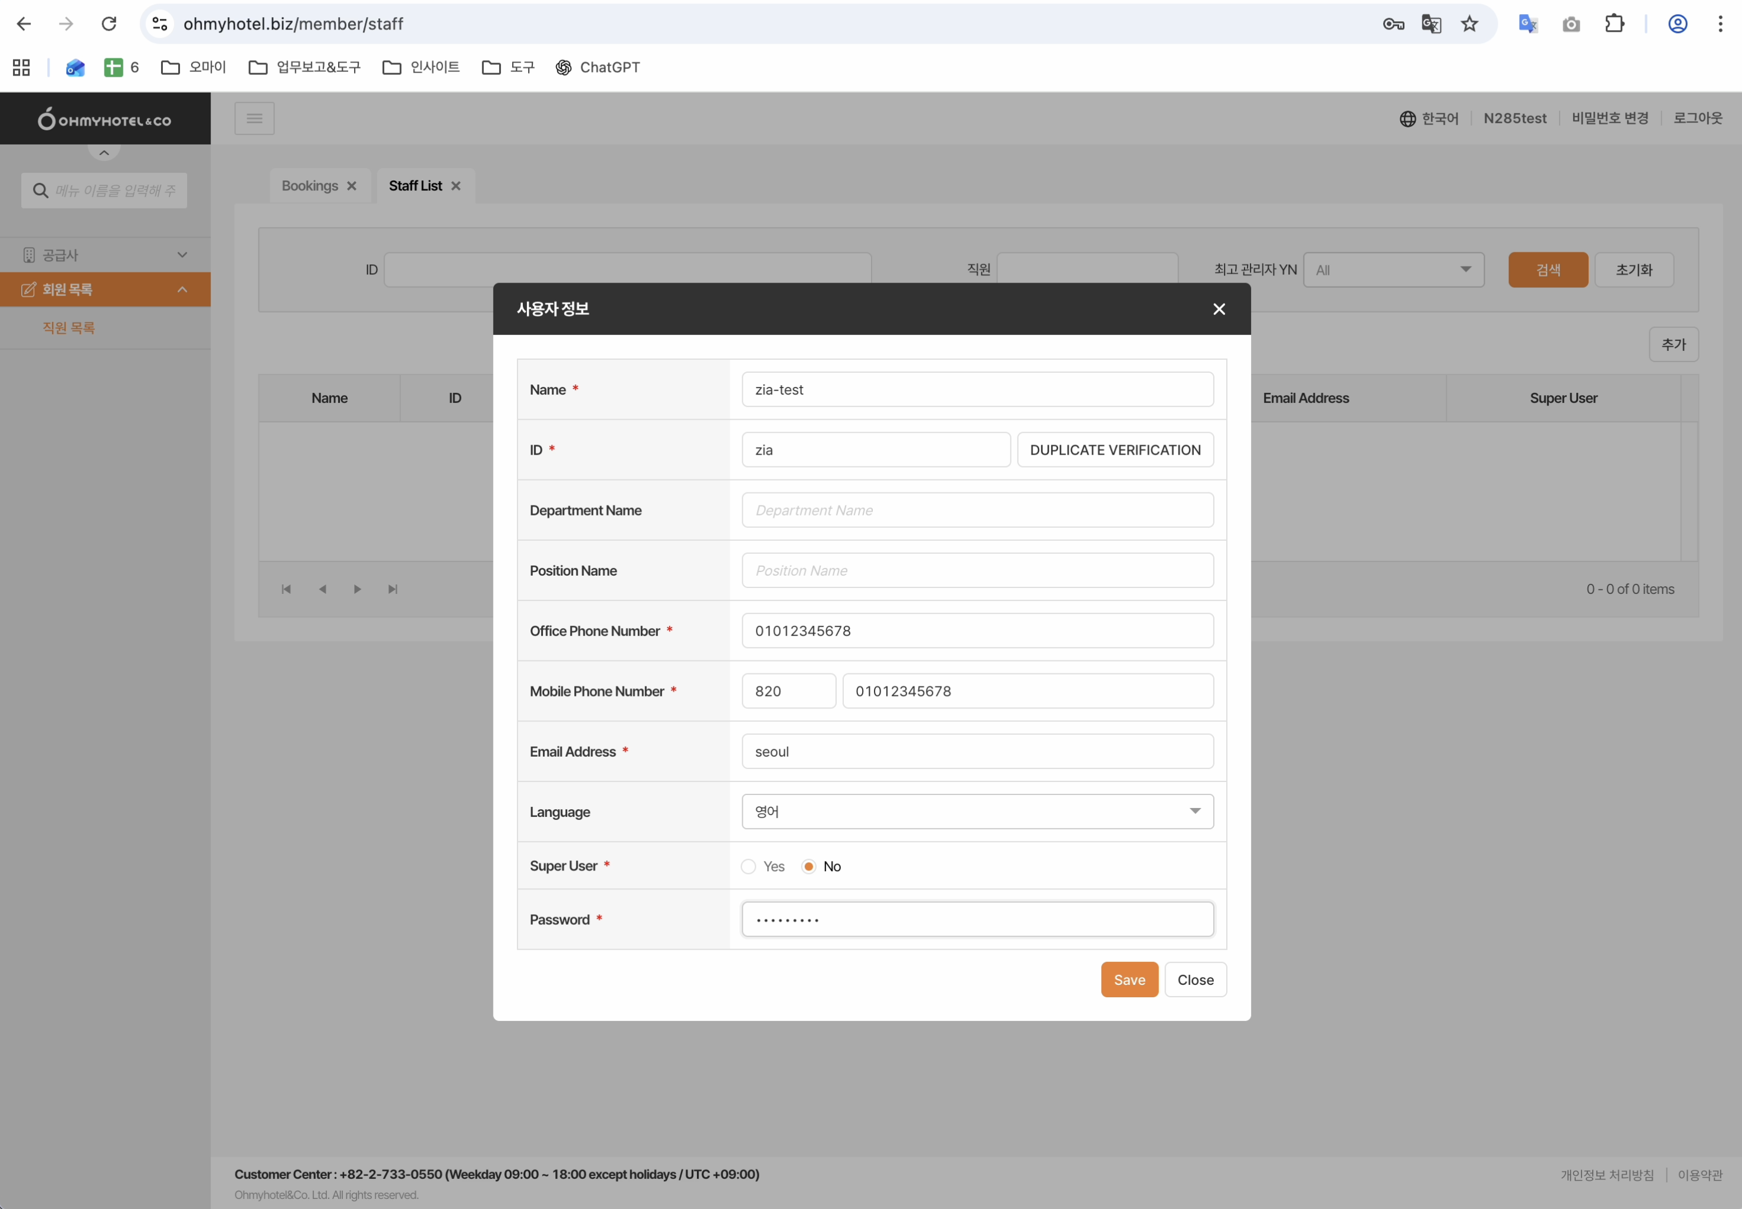Bookmark this page with the star icon
The width and height of the screenshot is (1742, 1209).
coord(1469,24)
